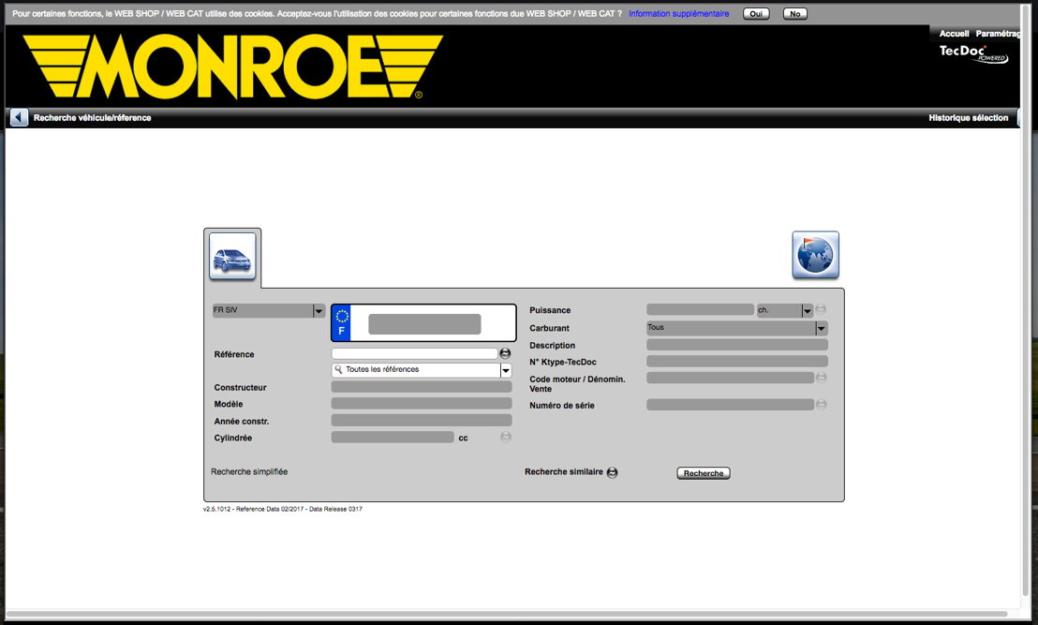
Task: Click the N° Ktype-TecDoc field
Action: point(737,361)
